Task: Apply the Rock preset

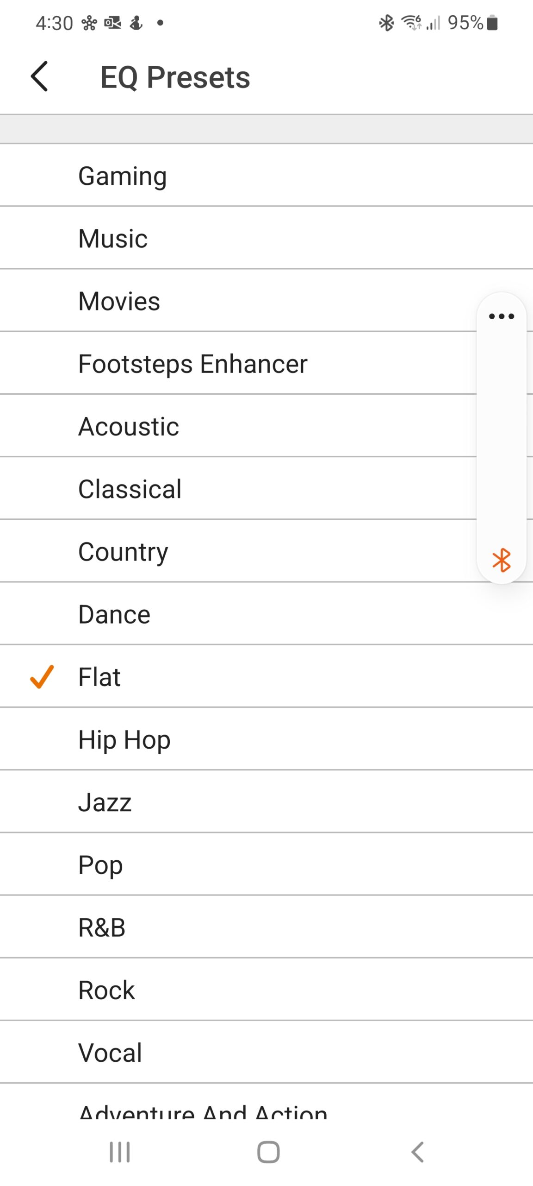Action: click(x=106, y=990)
